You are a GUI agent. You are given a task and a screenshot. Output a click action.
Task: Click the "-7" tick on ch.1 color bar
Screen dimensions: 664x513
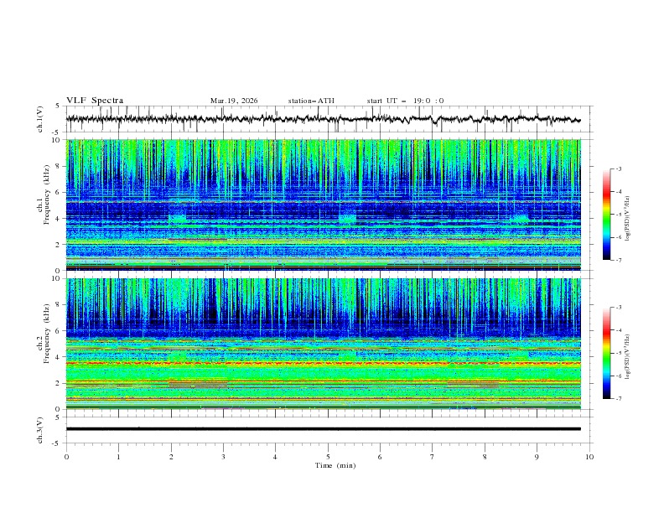coord(619,260)
